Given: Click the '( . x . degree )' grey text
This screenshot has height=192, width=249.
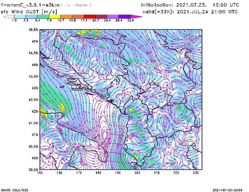Looking at the screenshot, I should click(76, 5).
